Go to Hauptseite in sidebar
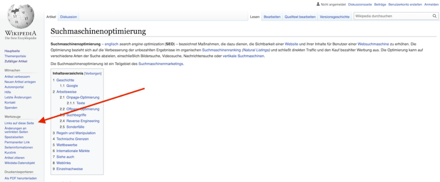The width and height of the screenshot is (440, 182). click(x=12, y=51)
